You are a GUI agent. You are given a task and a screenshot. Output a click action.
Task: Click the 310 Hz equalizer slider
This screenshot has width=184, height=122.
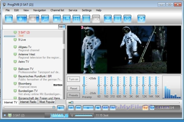pyautogui.click(x=111, y=85)
